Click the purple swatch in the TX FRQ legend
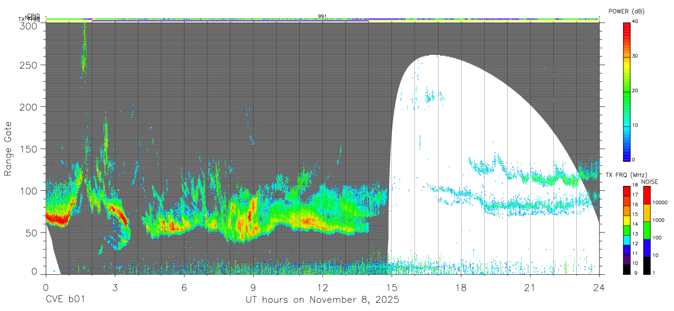Screen dimensions: 674x311 (626, 258)
